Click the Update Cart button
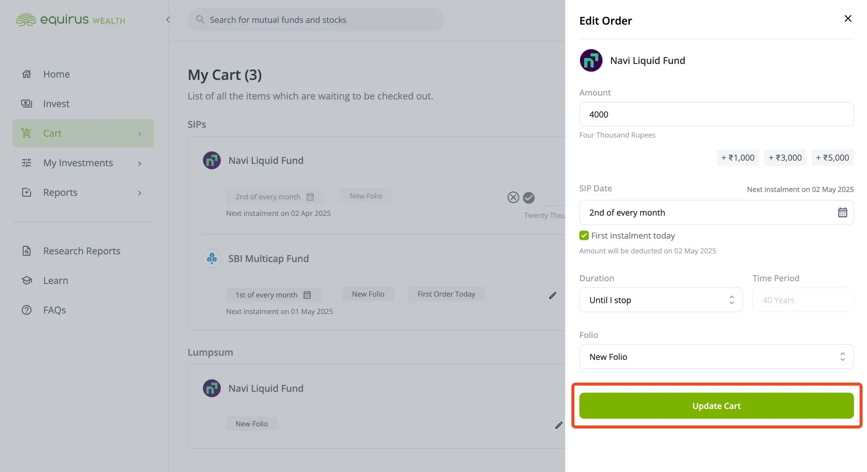Screen dimensions: 867x472 716,406
